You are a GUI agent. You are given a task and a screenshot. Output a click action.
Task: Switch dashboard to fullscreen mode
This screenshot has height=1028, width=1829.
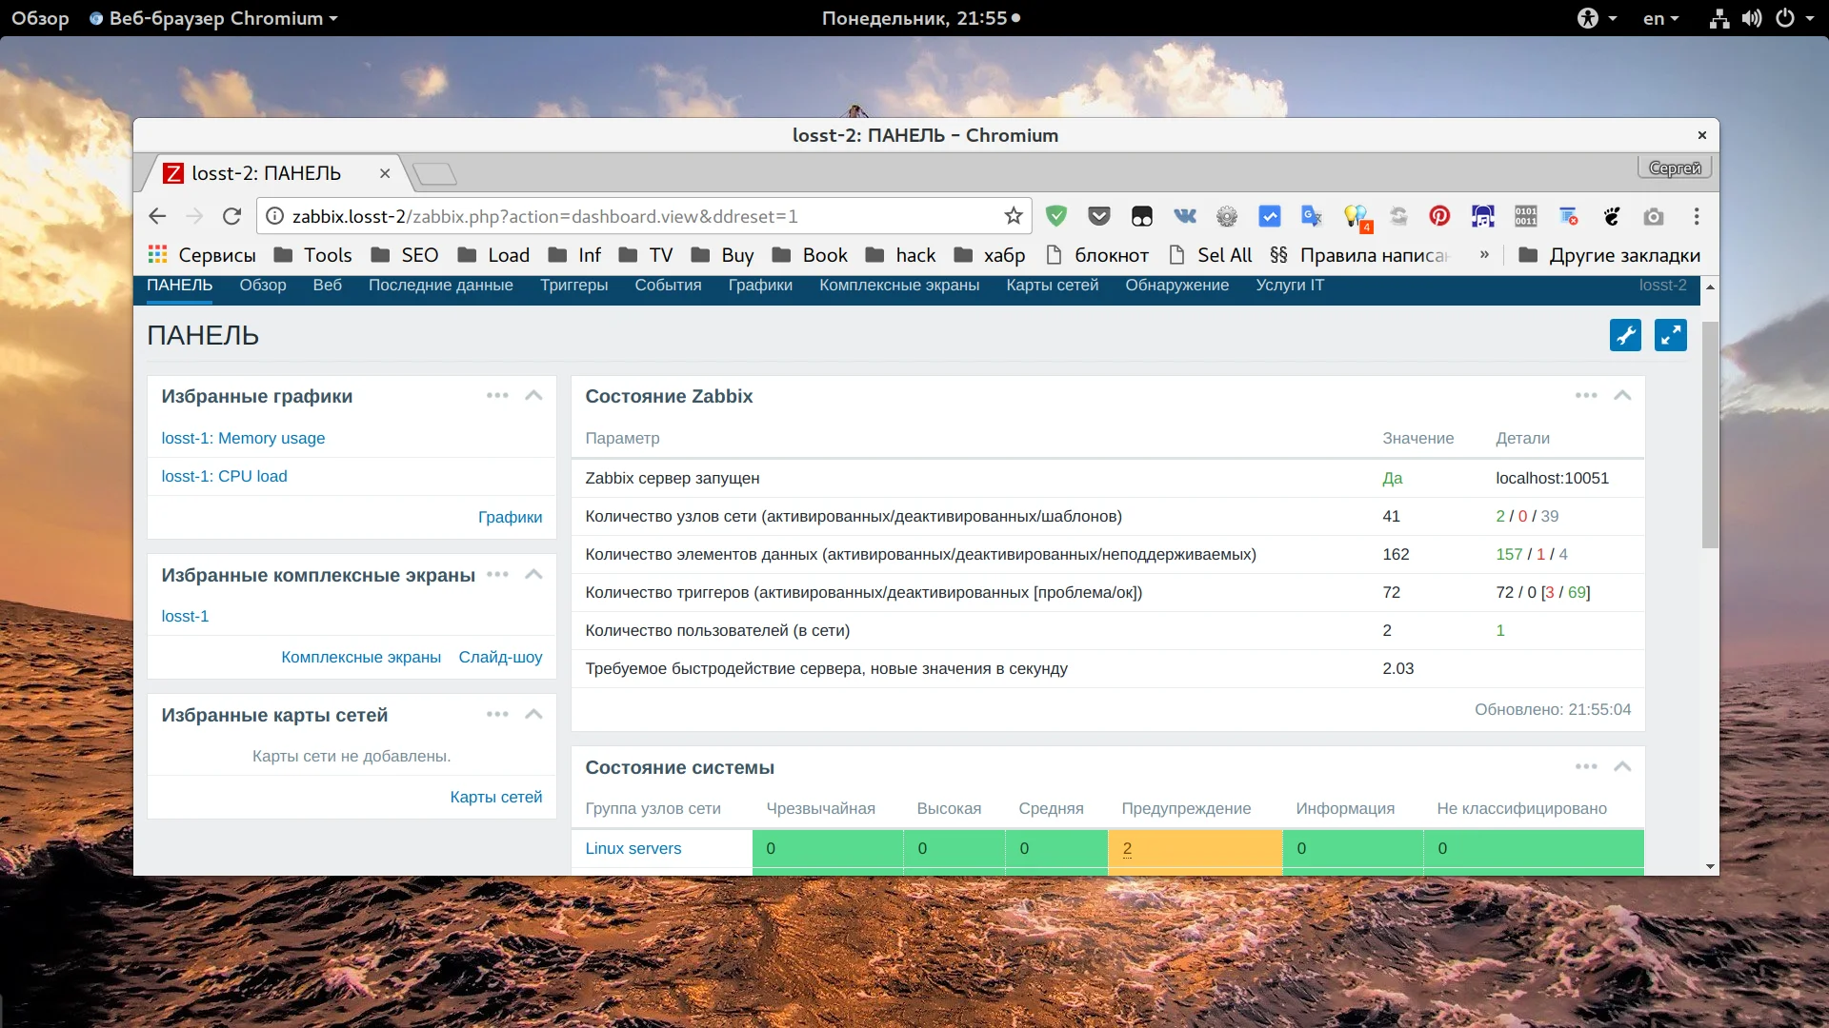tap(1670, 335)
